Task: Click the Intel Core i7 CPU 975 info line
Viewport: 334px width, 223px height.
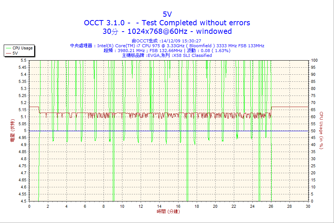Action: tap(167, 46)
